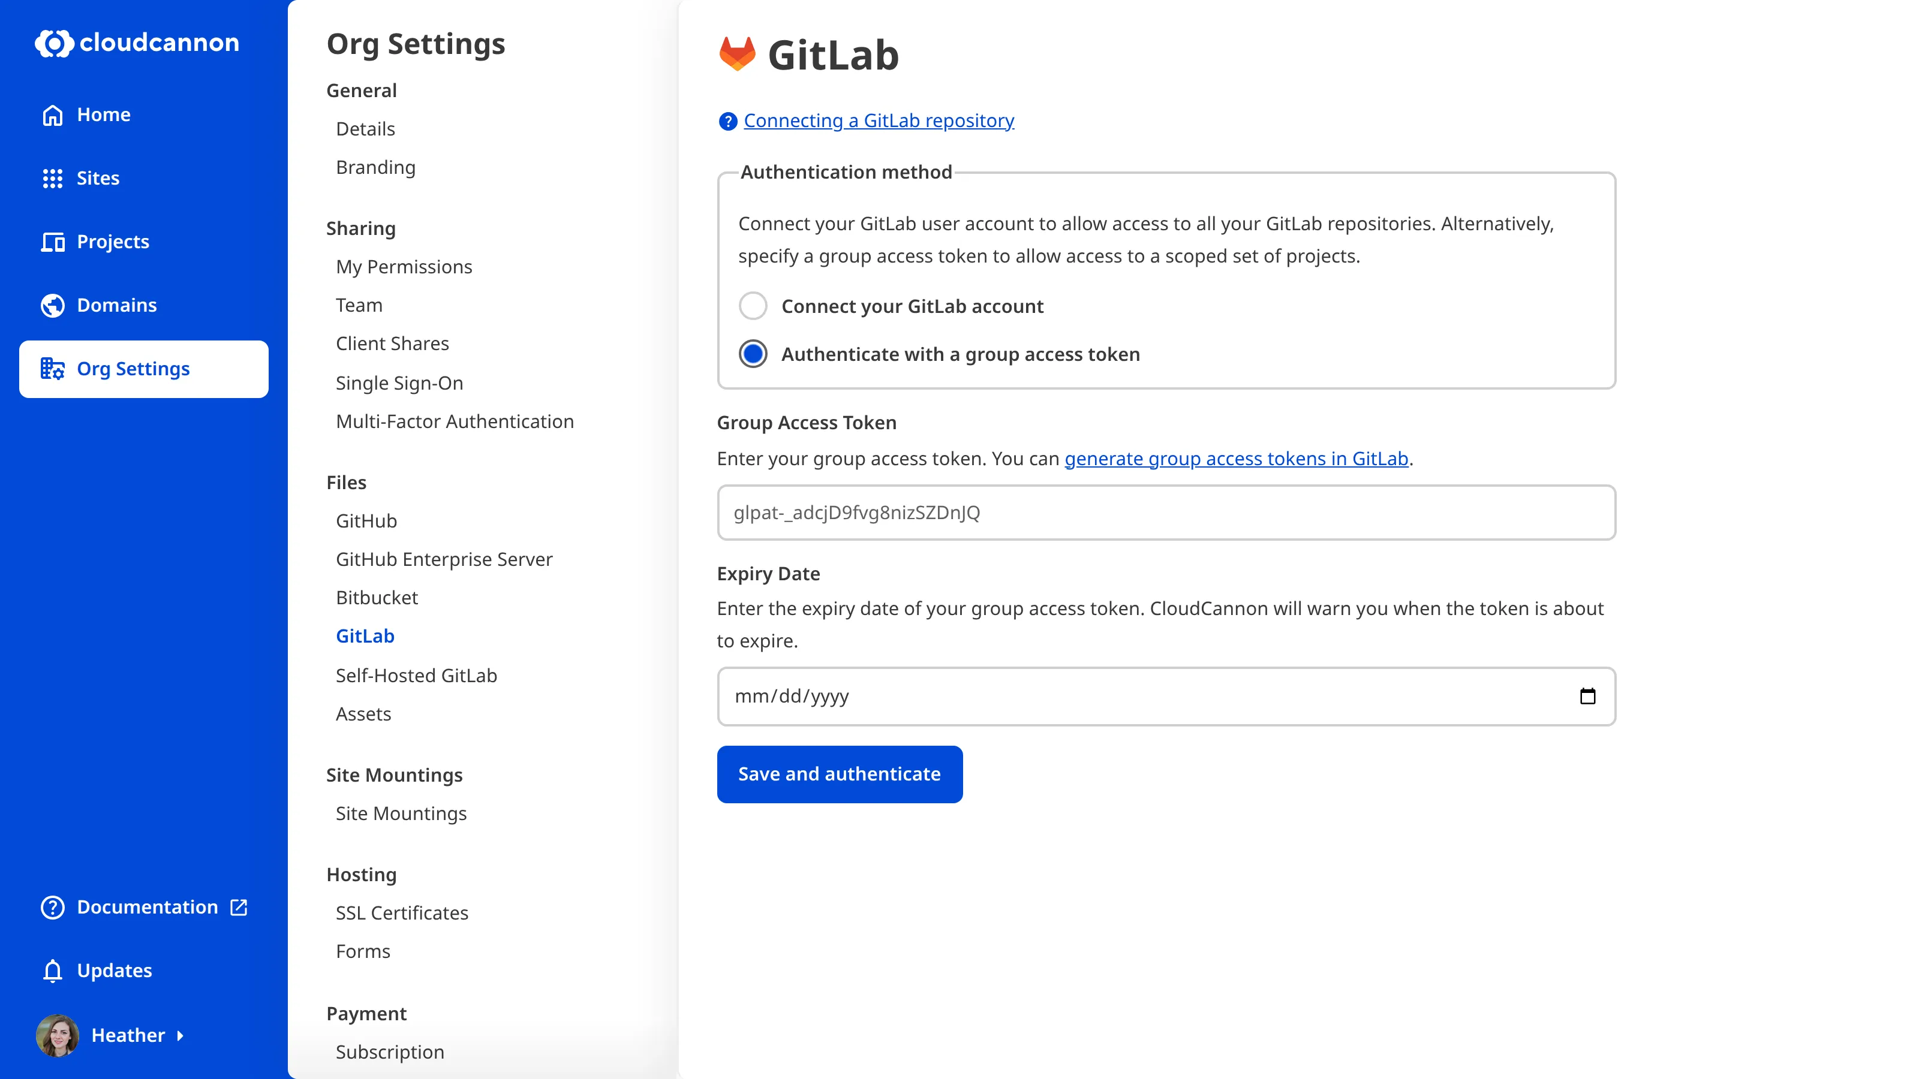The image size is (1919, 1079).
Task: Open GitHub Enterprise Server settings
Action: pos(444,559)
